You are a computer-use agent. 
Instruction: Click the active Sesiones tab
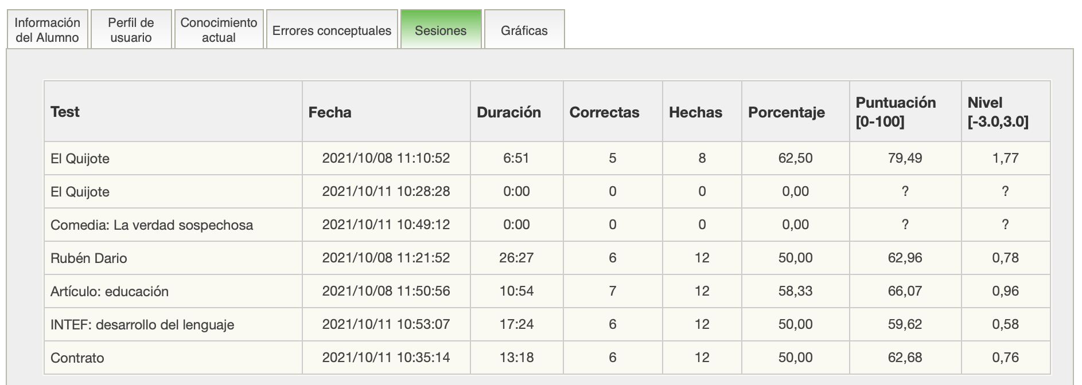coord(441,30)
